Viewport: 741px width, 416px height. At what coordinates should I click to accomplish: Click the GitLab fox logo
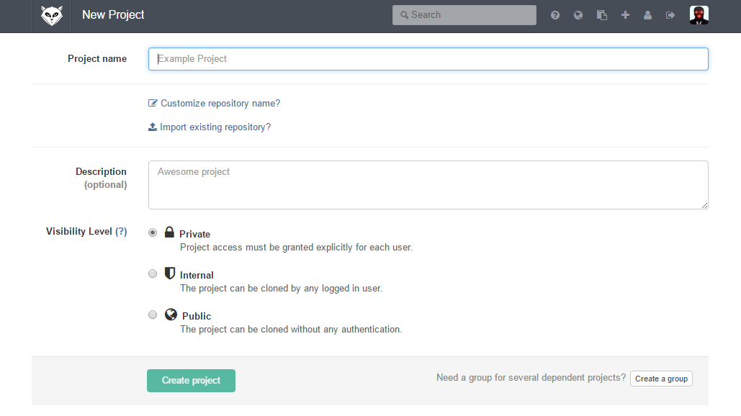pyautogui.click(x=52, y=16)
